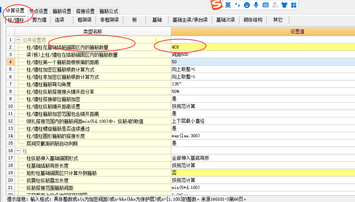Open the 搭接设置 tab
This screenshot has width=355, height=202.
[x=85, y=11]
